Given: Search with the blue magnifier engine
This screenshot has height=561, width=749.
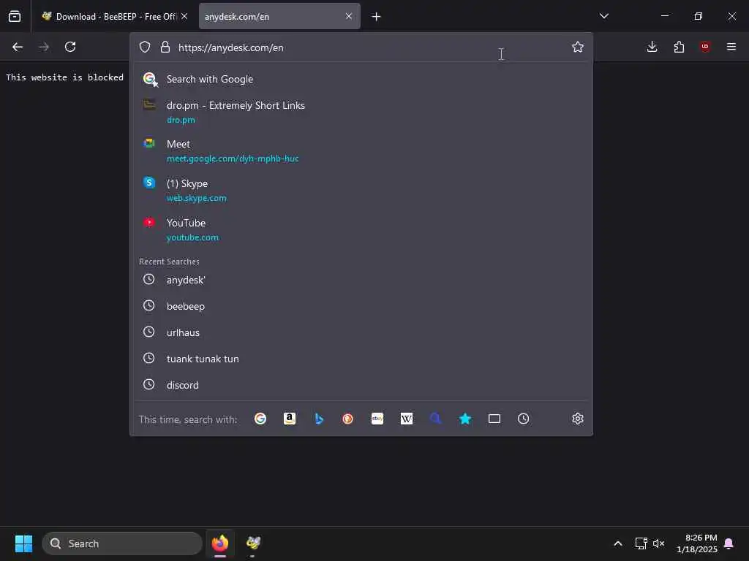Looking at the screenshot, I should pos(436,419).
